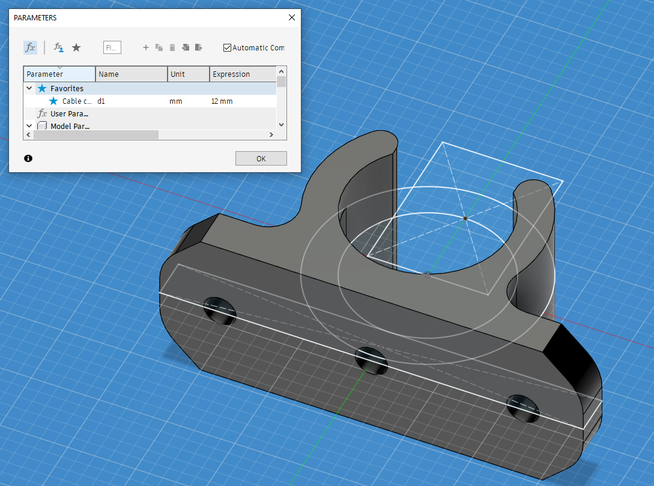Toggle the Automatic Compute checkbox
Image resolution: width=654 pixels, height=486 pixels.
(x=227, y=47)
